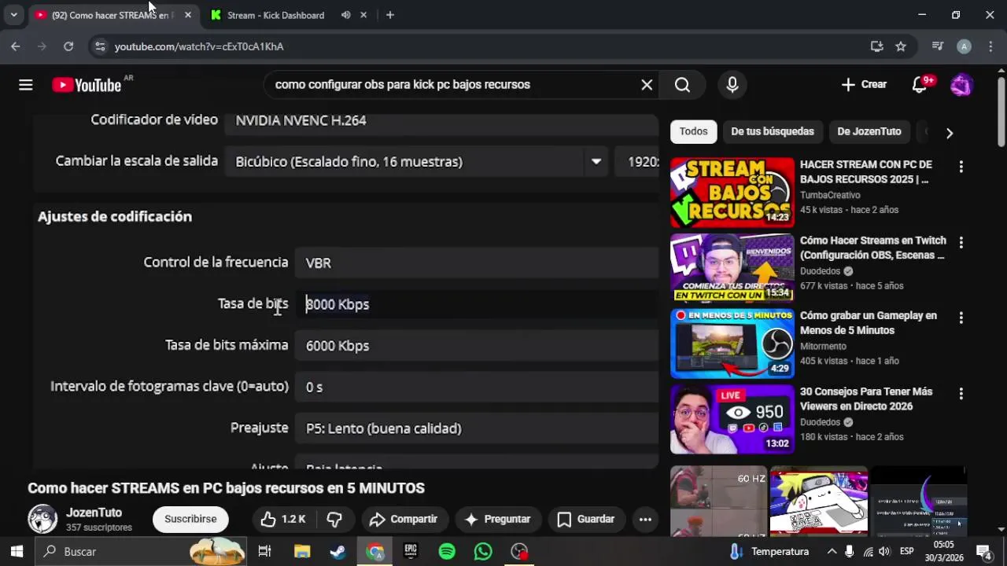The height and width of the screenshot is (566, 1007).
Task: Open options for Cómo Hacer Streams en Twitch
Action: tap(961, 242)
